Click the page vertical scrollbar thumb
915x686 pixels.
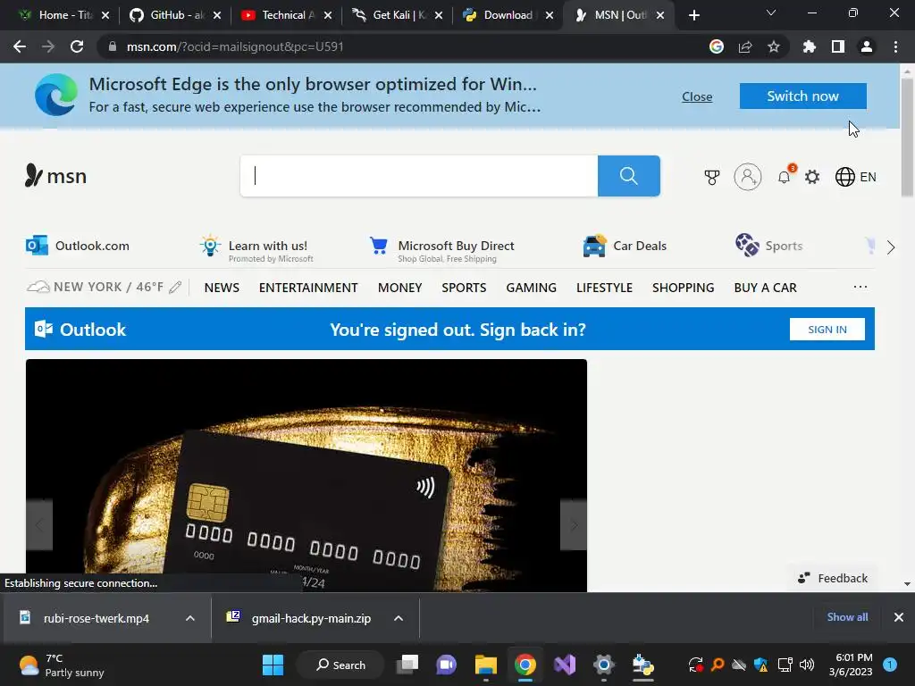pyautogui.click(x=907, y=138)
